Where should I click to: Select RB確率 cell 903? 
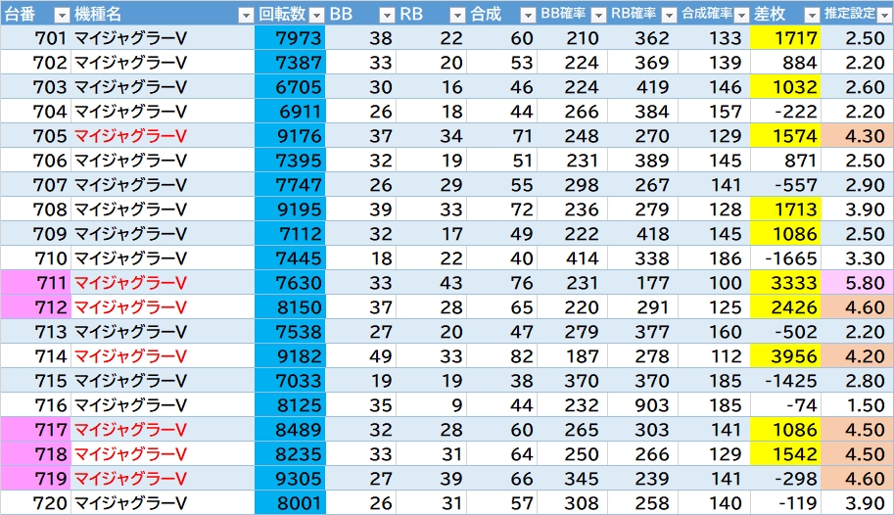point(643,405)
